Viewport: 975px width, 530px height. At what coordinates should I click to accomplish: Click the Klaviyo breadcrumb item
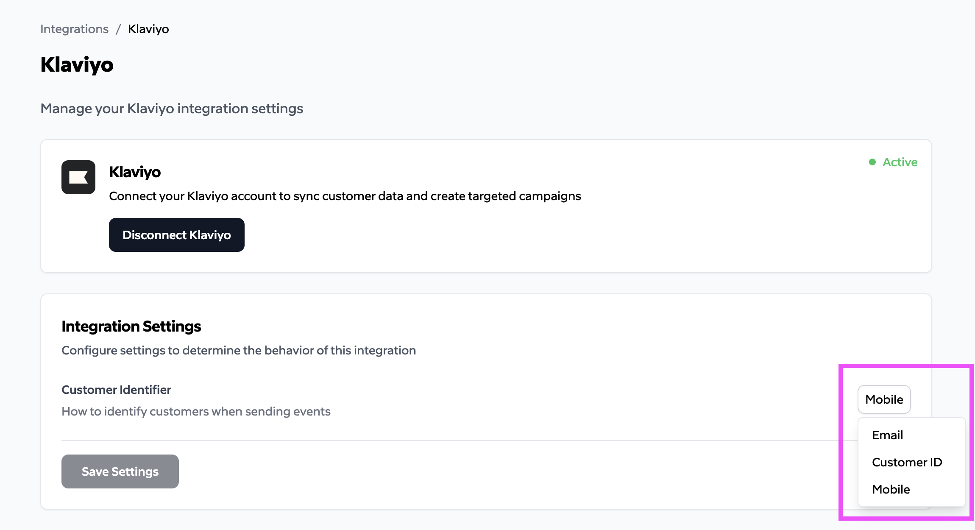point(148,29)
